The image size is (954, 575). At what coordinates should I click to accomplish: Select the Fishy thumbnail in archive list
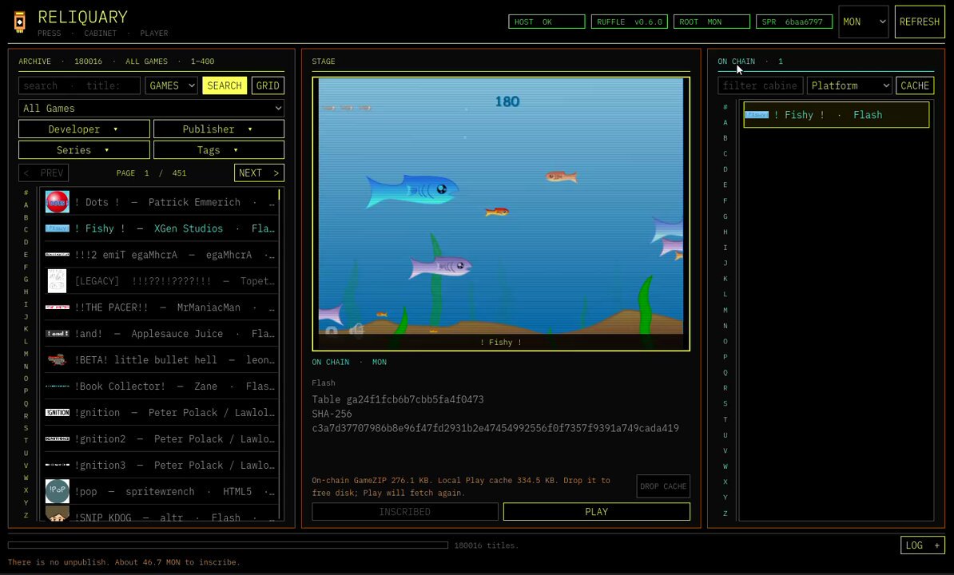(58, 228)
